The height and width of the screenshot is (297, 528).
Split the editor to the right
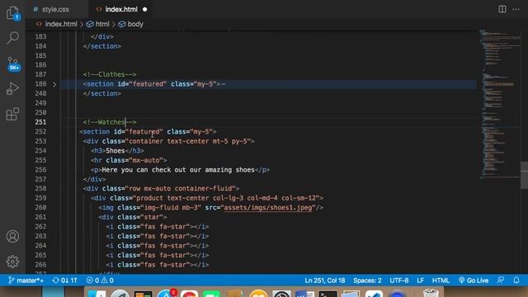pos(502,9)
